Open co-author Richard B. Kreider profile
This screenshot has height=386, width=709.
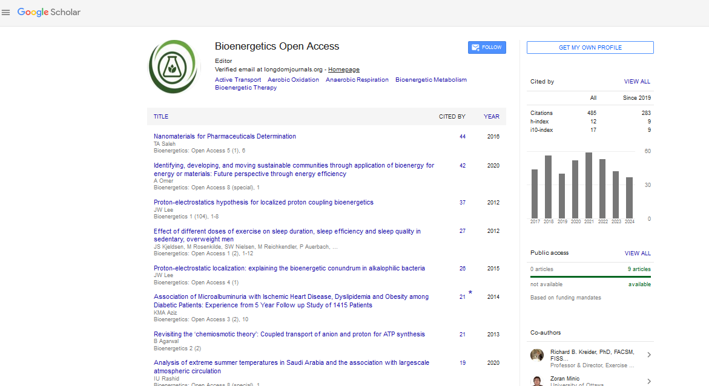click(592, 355)
